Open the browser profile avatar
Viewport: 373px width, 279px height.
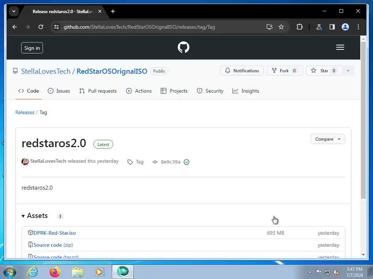point(345,27)
